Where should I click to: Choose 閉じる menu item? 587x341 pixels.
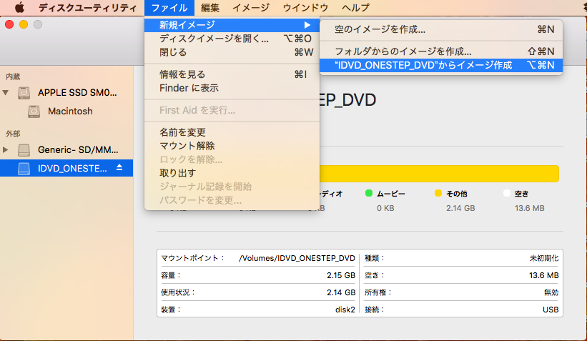click(x=232, y=52)
